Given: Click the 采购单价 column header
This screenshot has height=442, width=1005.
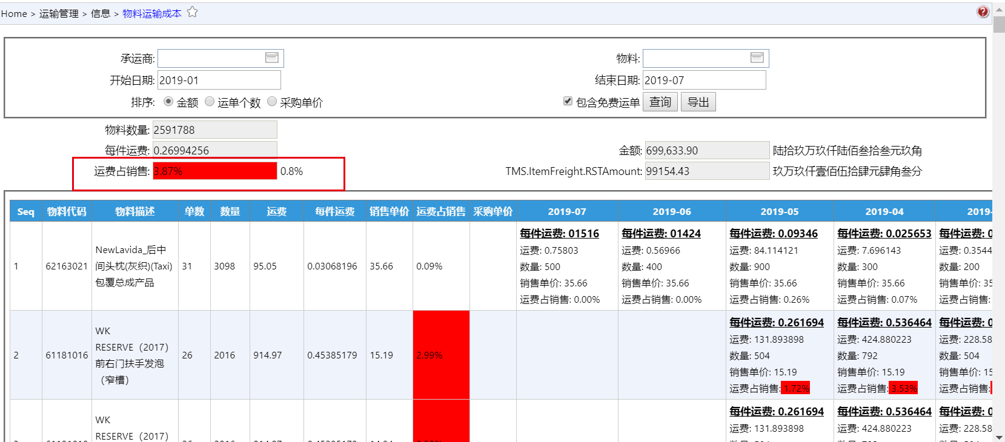Looking at the screenshot, I should 493,211.
